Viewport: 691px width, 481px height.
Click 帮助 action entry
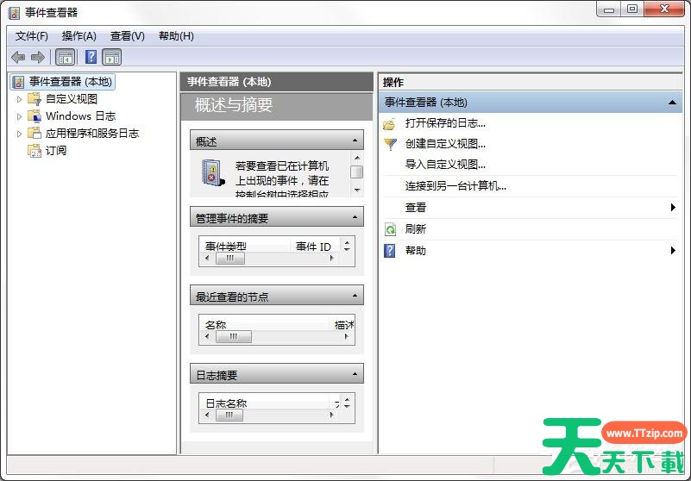point(416,251)
